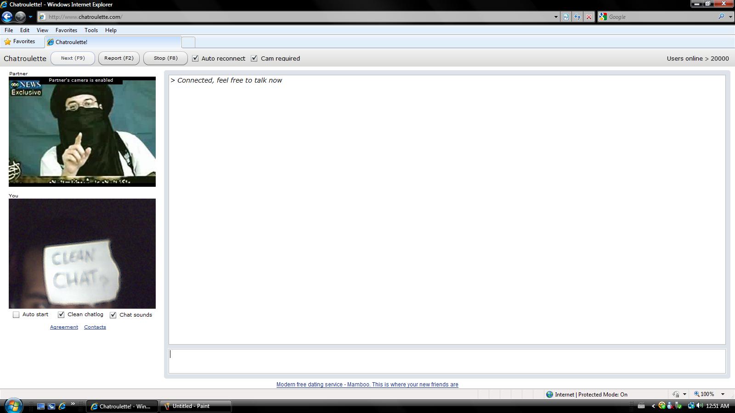Click the volume speaker tray icon

tap(699, 406)
